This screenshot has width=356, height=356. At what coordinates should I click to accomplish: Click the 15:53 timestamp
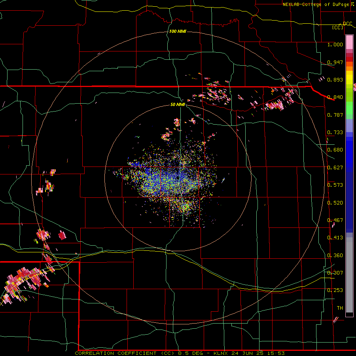click(x=275, y=353)
